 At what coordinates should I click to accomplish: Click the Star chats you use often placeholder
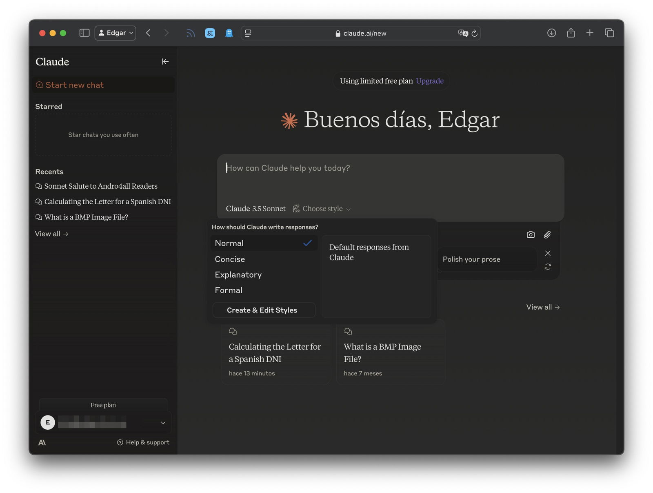click(103, 135)
